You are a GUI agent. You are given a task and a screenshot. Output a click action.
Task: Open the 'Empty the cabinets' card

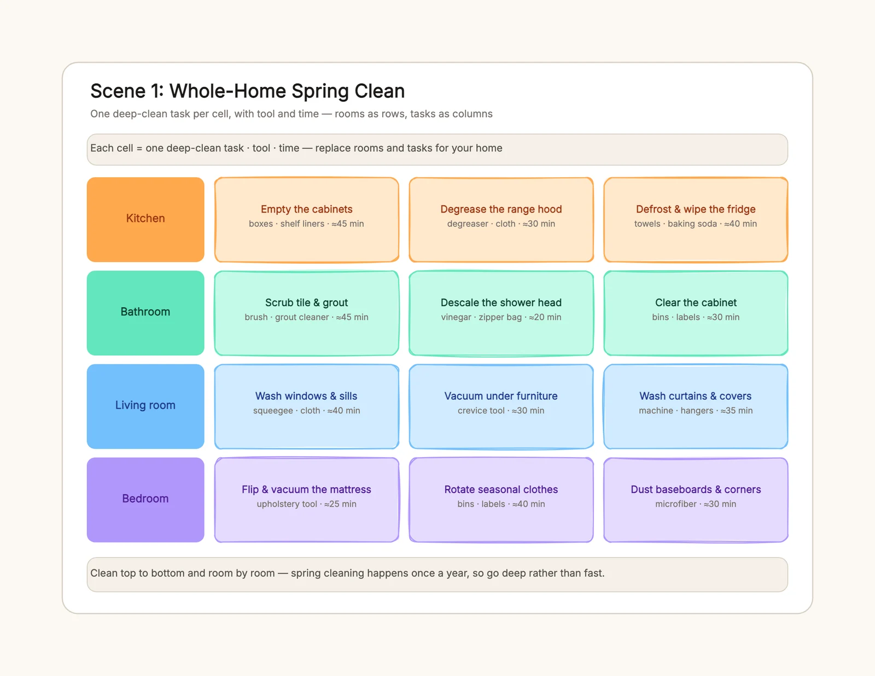[307, 219]
